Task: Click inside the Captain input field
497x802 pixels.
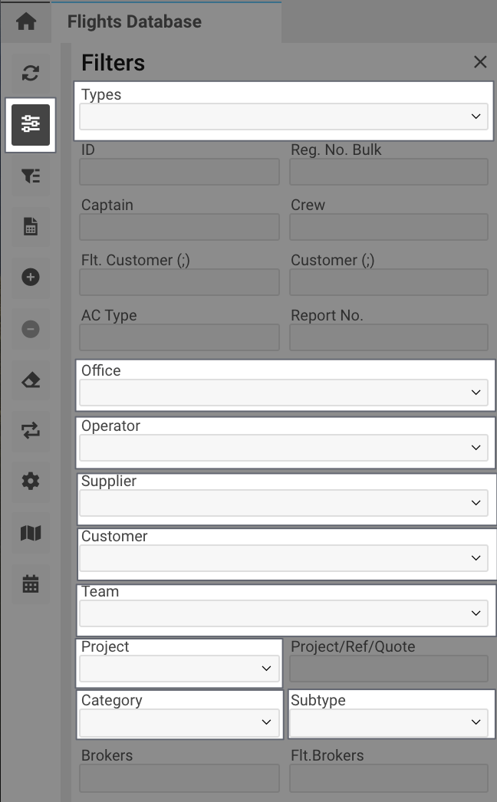Action: point(179,227)
